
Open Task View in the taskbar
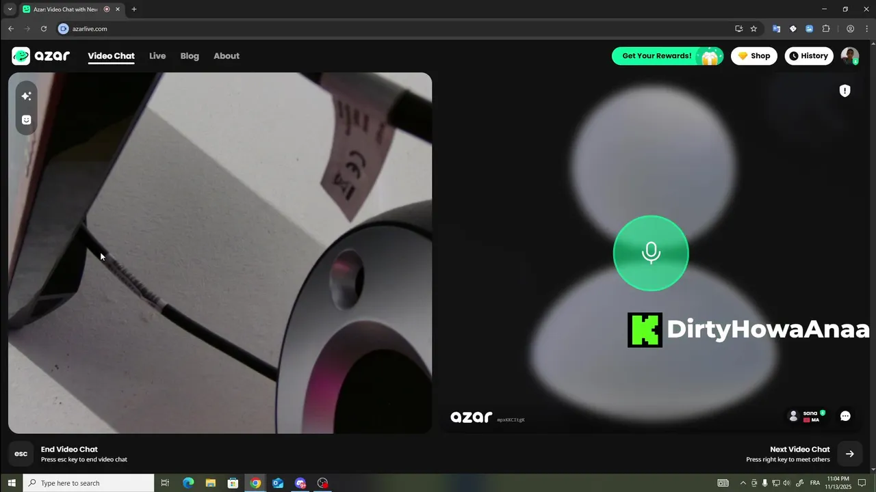click(165, 483)
